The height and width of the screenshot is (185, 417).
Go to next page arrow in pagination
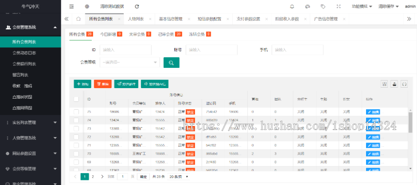click(102, 177)
